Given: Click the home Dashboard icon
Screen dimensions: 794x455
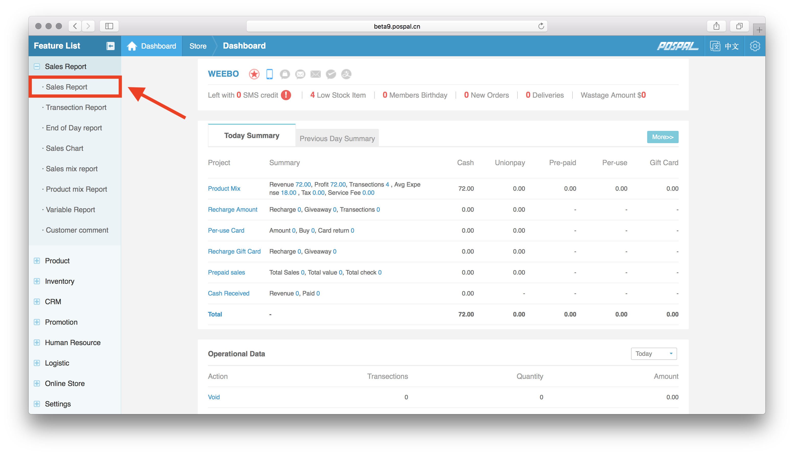Looking at the screenshot, I should point(132,46).
